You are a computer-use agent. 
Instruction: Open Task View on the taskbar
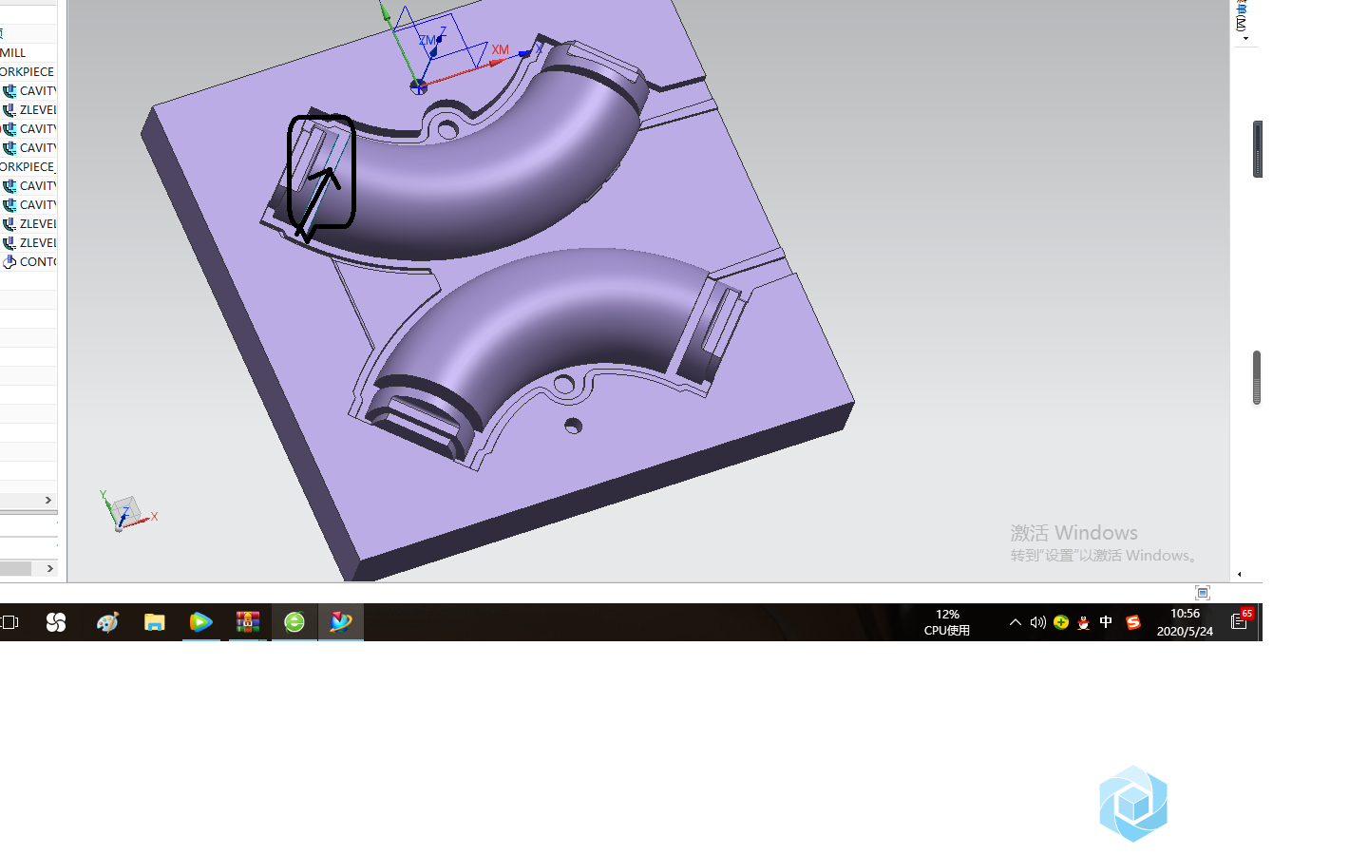9,622
